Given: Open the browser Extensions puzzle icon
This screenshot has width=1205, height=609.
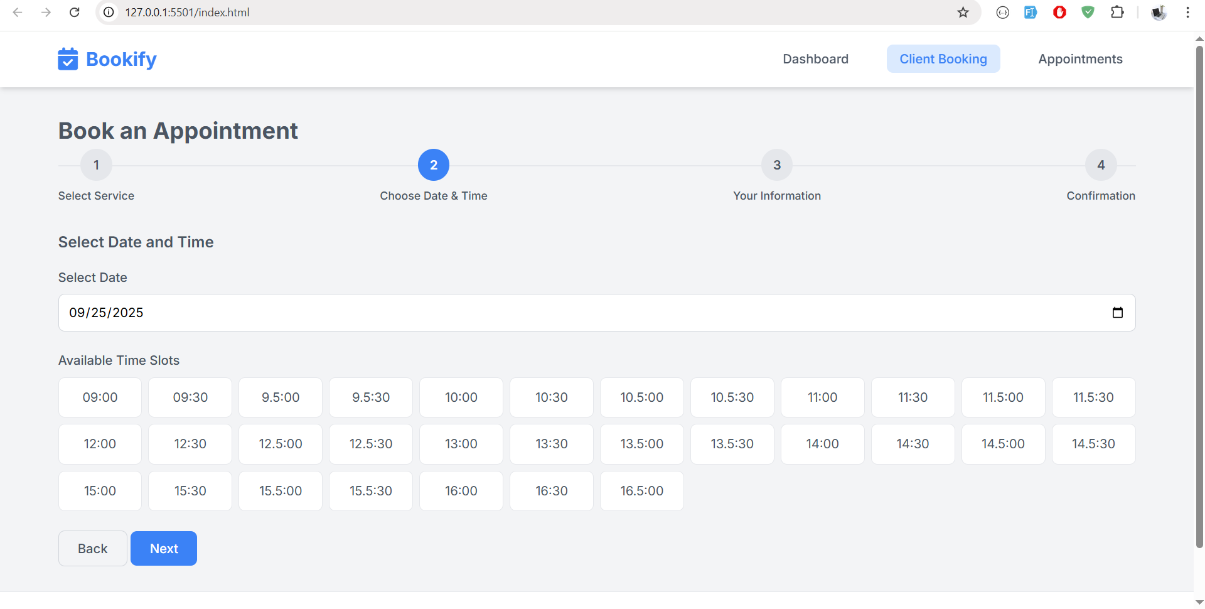Looking at the screenshot, I should [x=1117, y=13].
